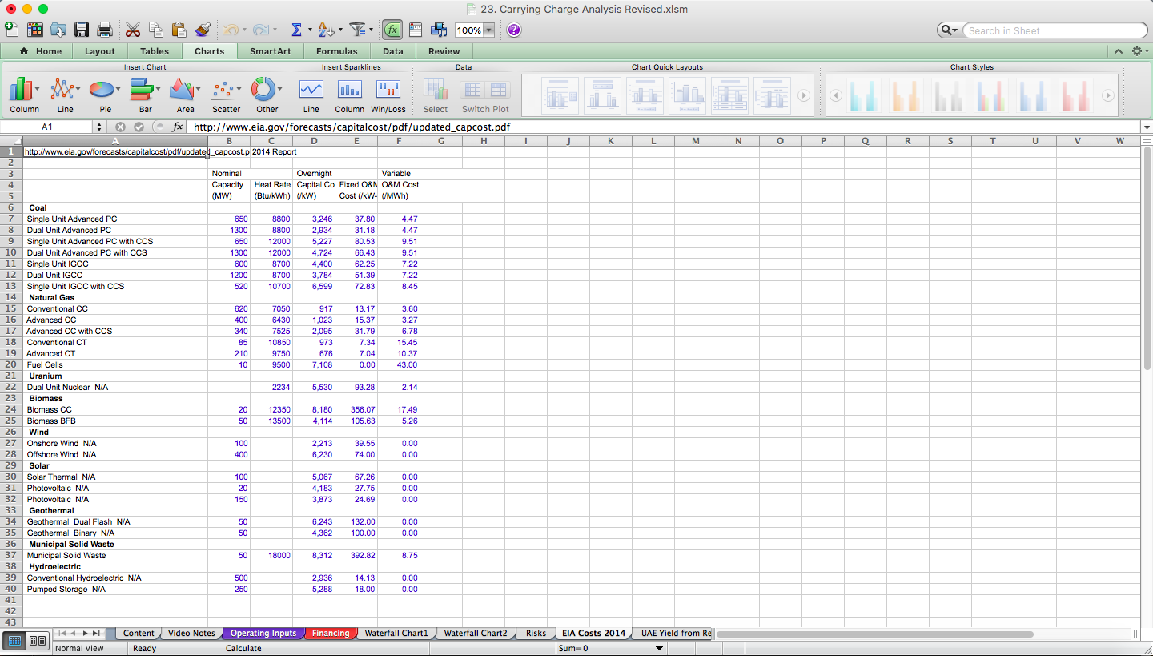Open the Home ribbon tab
1153x656 pixels.
41,51
